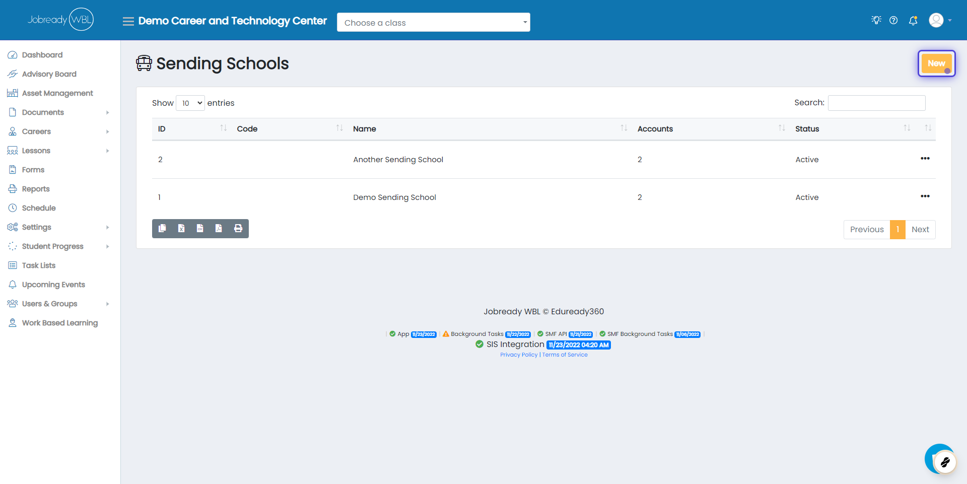Open actions menu for Another Sending School
This screenshot has width=967, height=484.
pos(925,159)
